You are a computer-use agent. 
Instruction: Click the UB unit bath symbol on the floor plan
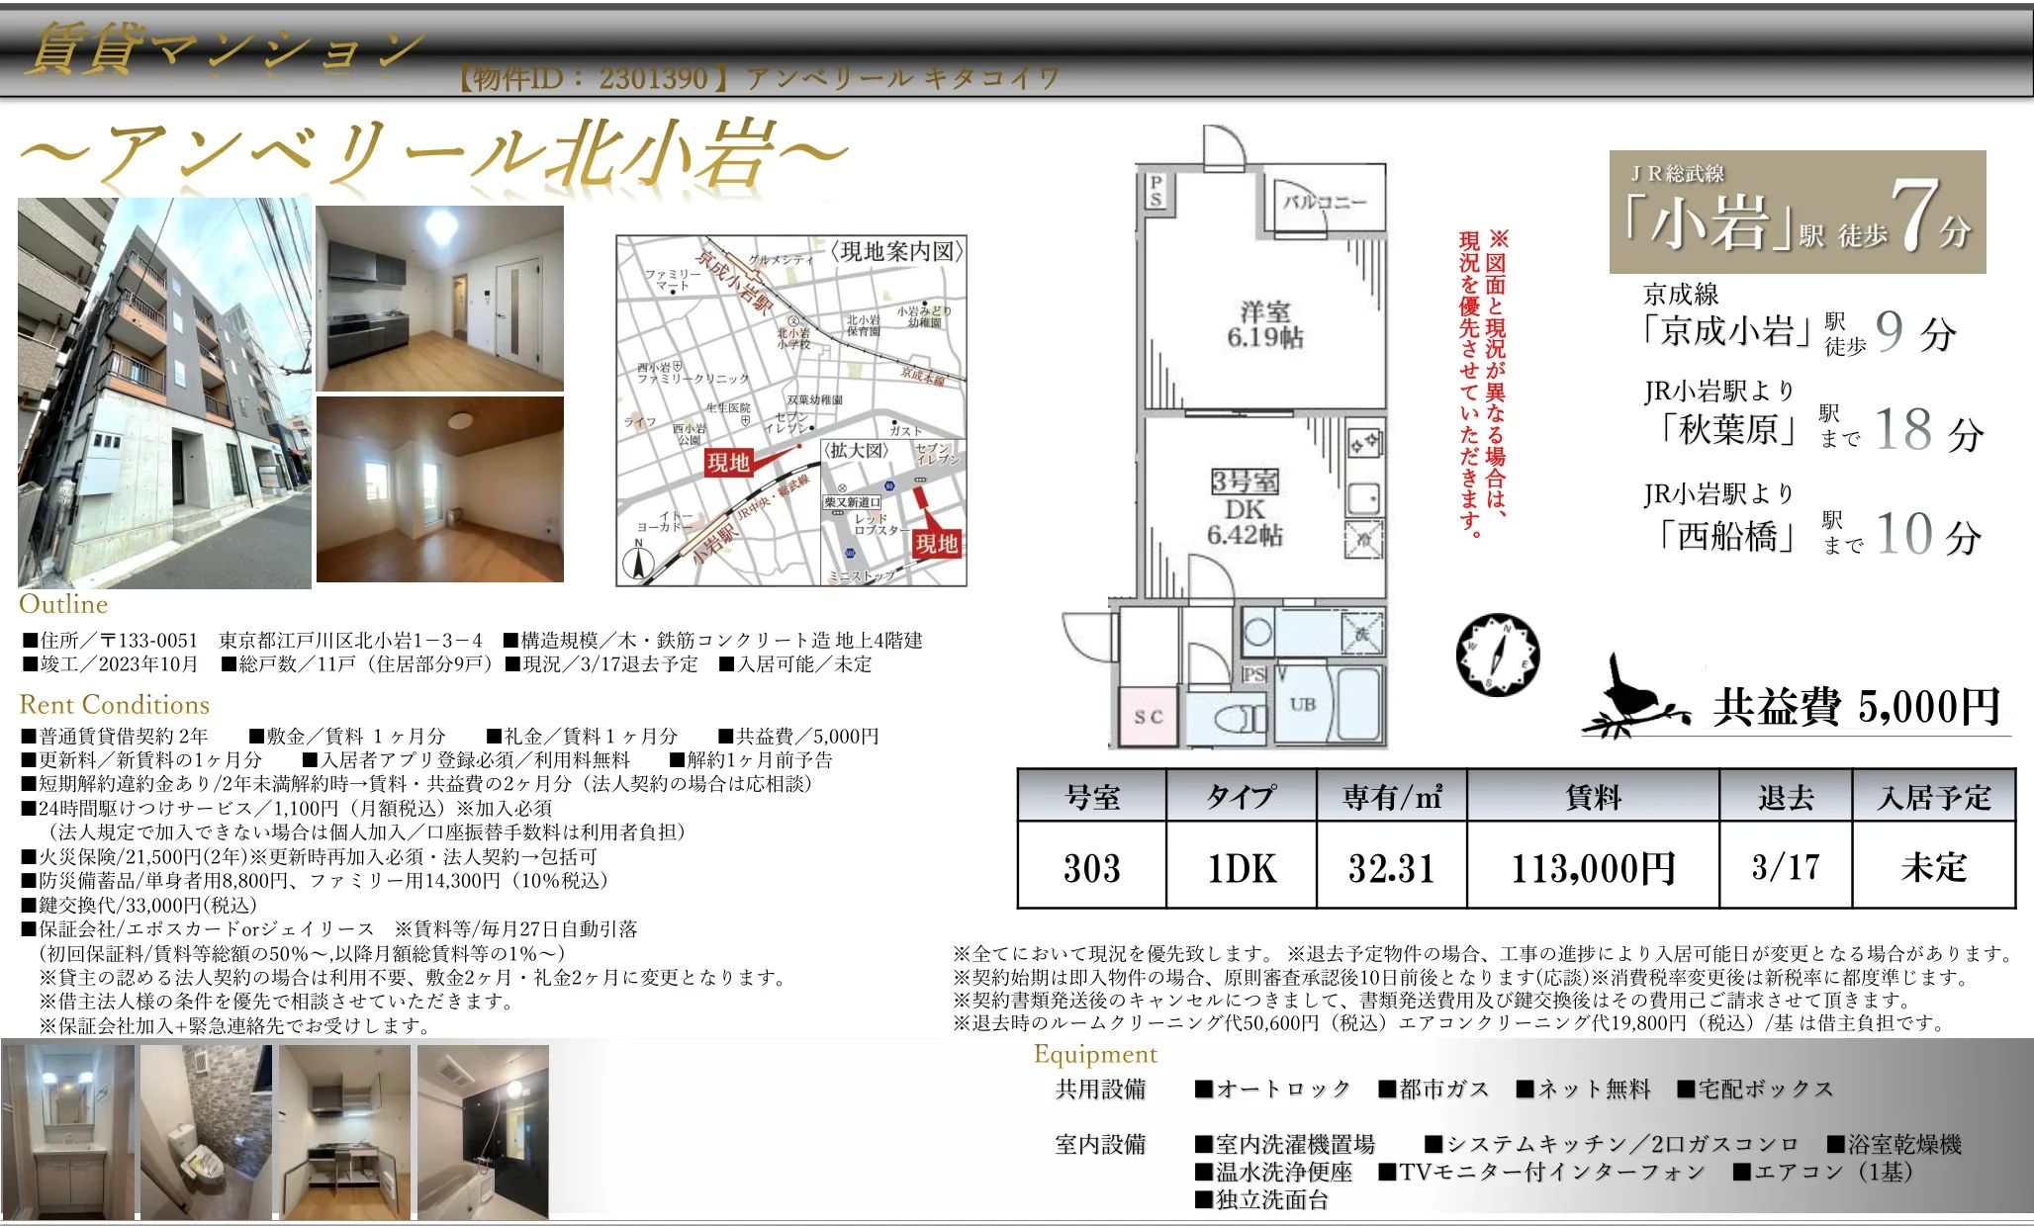1304,704
